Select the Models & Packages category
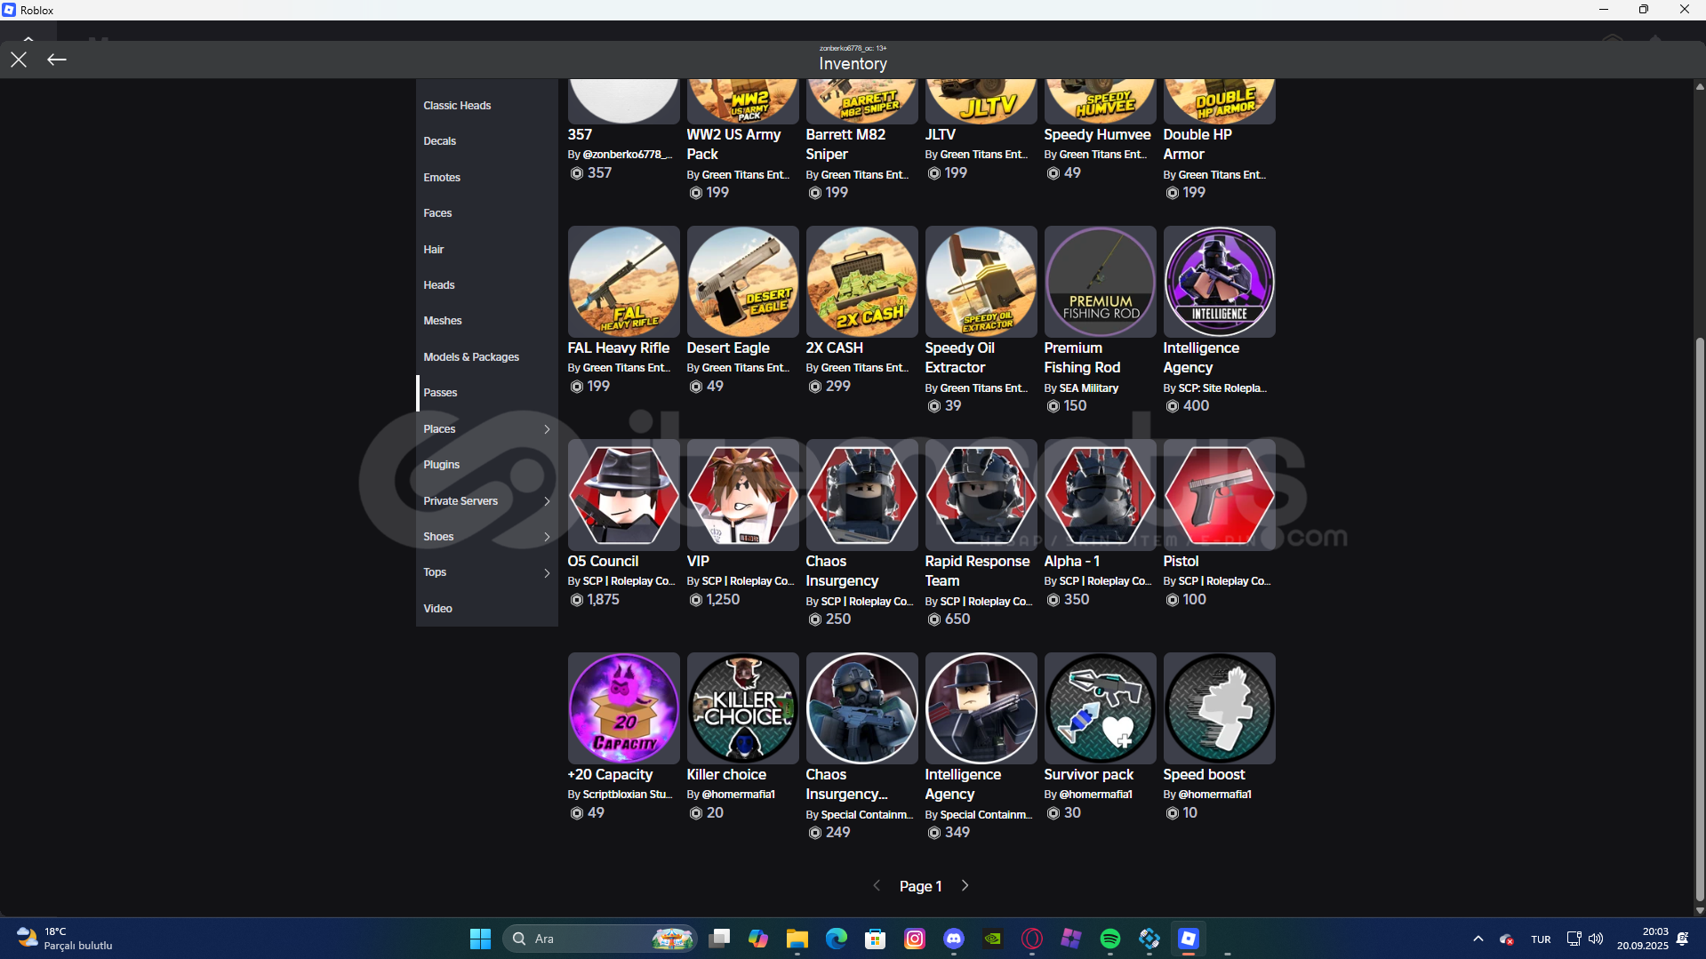The height and width of the screenshot is (959, 1706). pos(487,357)
